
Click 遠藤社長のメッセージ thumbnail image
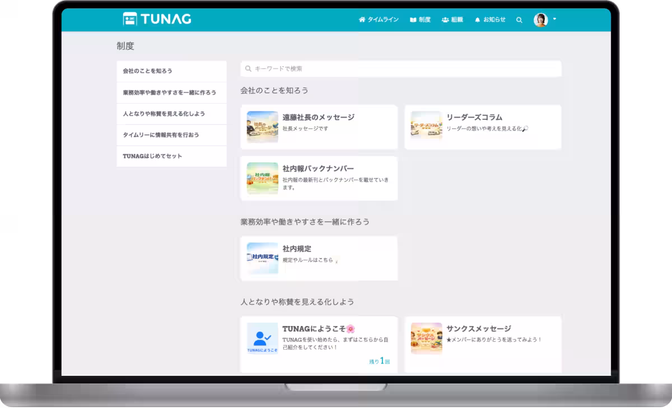point(263,127)
